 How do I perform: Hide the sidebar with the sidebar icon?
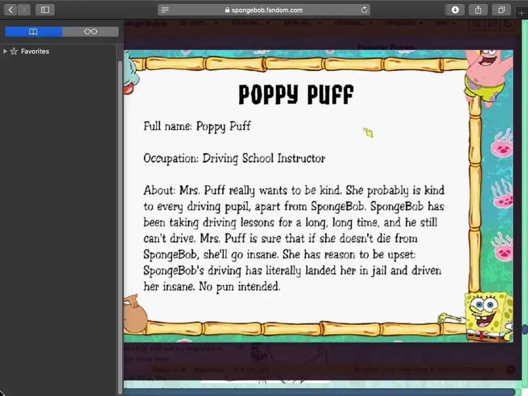pyautogui.click(x=45, y=10)
